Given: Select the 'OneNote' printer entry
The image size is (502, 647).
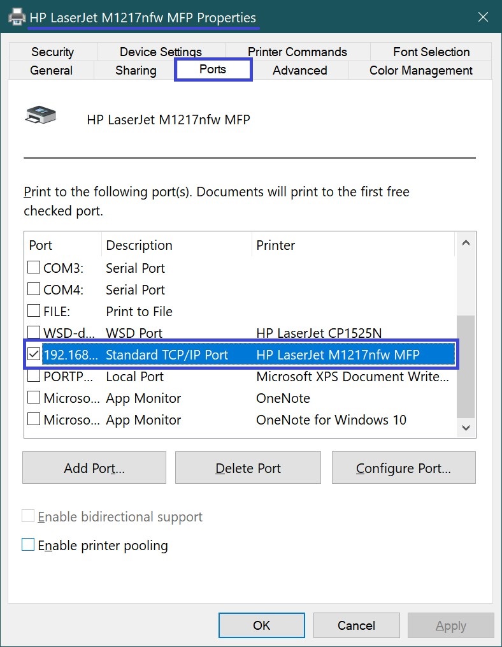Looking at the screenshot, I should click(x=283, y=398).
